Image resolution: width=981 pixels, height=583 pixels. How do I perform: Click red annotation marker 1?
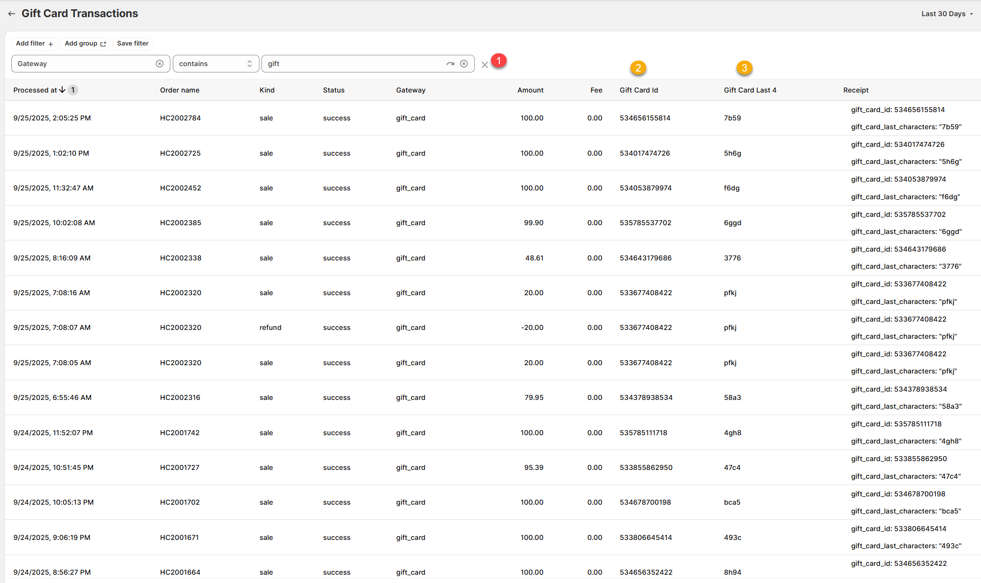(x=498, y=61)
